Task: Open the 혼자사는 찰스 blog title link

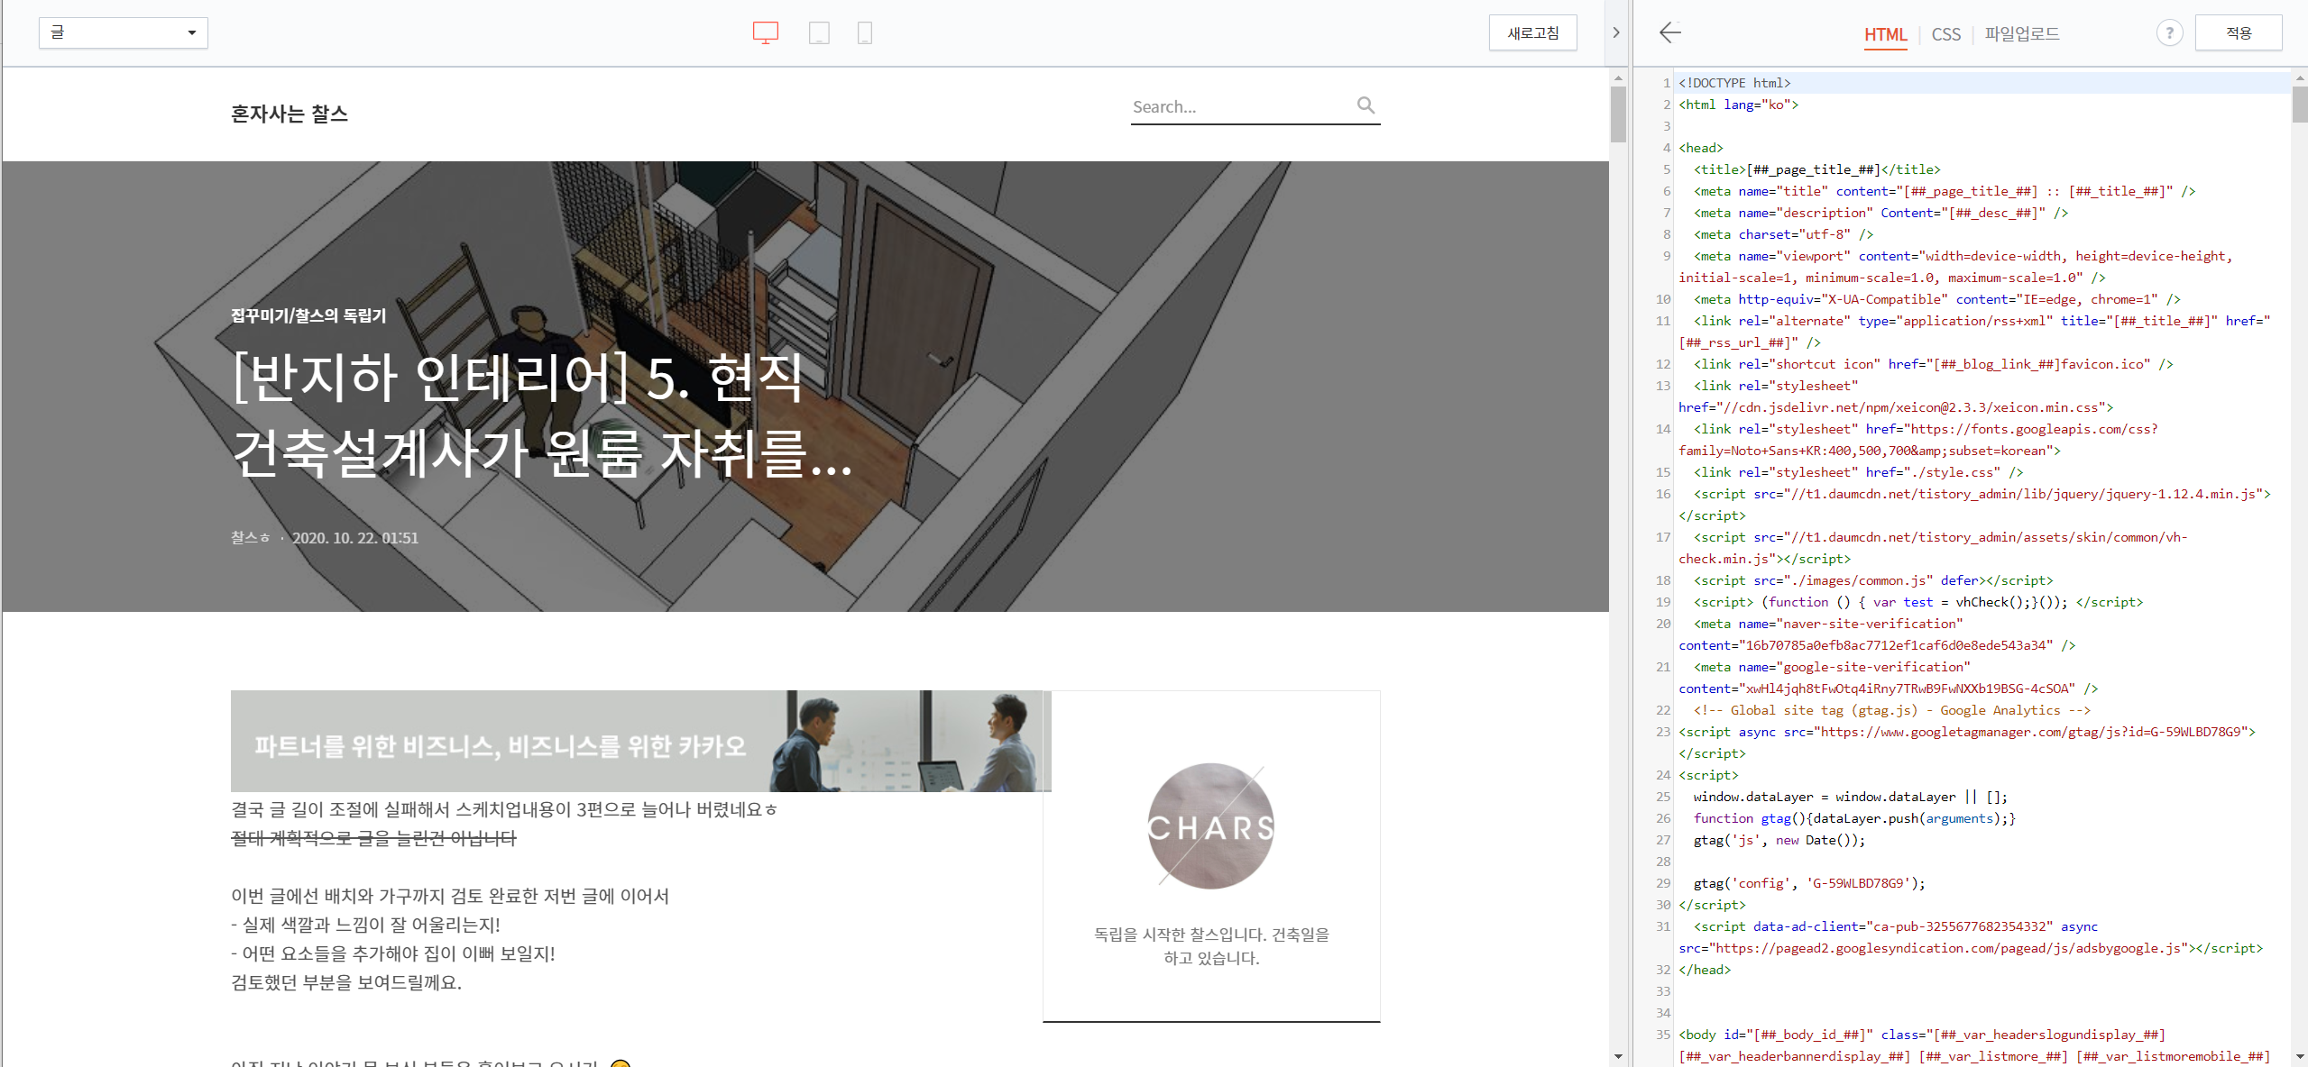Action: [290, 114]
